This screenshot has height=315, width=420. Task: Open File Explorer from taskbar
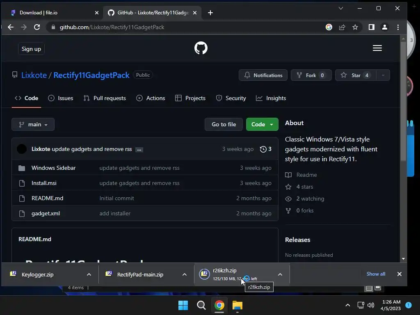point(237,305)
